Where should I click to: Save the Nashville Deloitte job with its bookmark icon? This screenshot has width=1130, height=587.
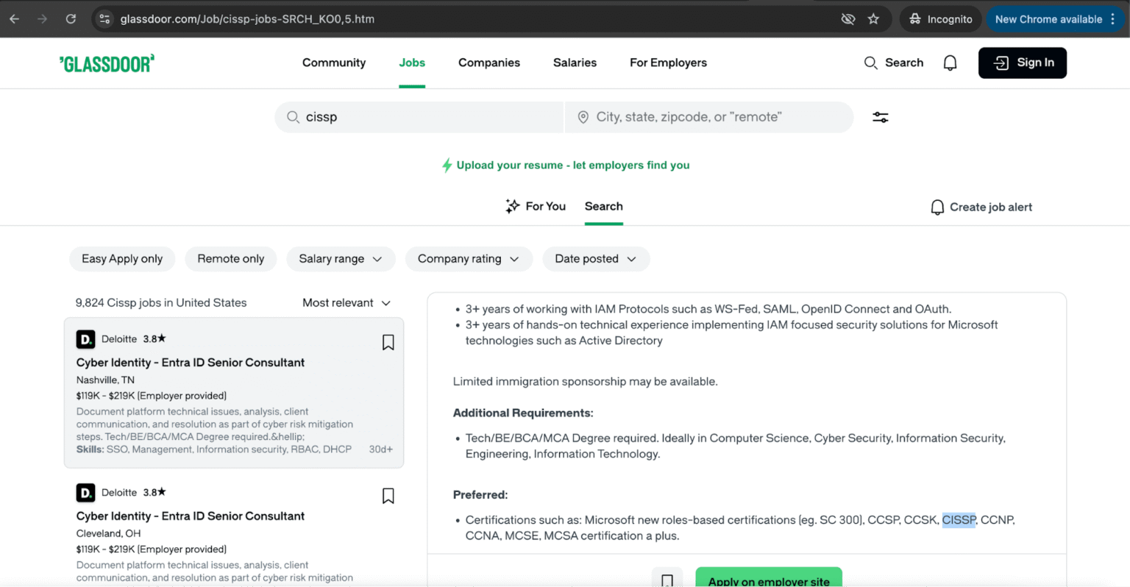coord(388,342)
